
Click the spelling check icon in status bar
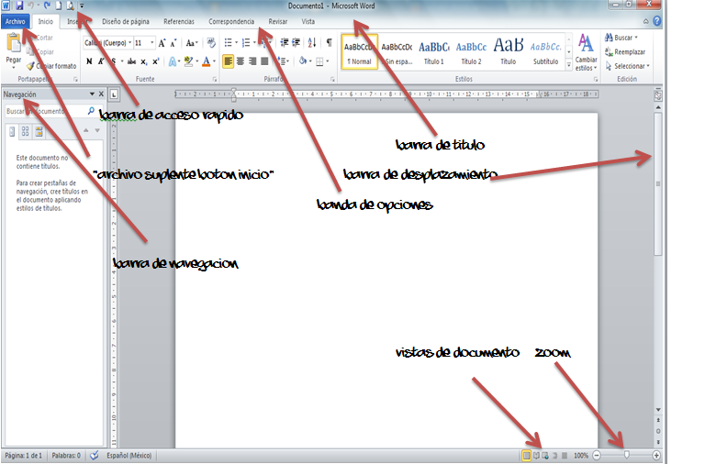pyautogui.click(x=94, y=455)
